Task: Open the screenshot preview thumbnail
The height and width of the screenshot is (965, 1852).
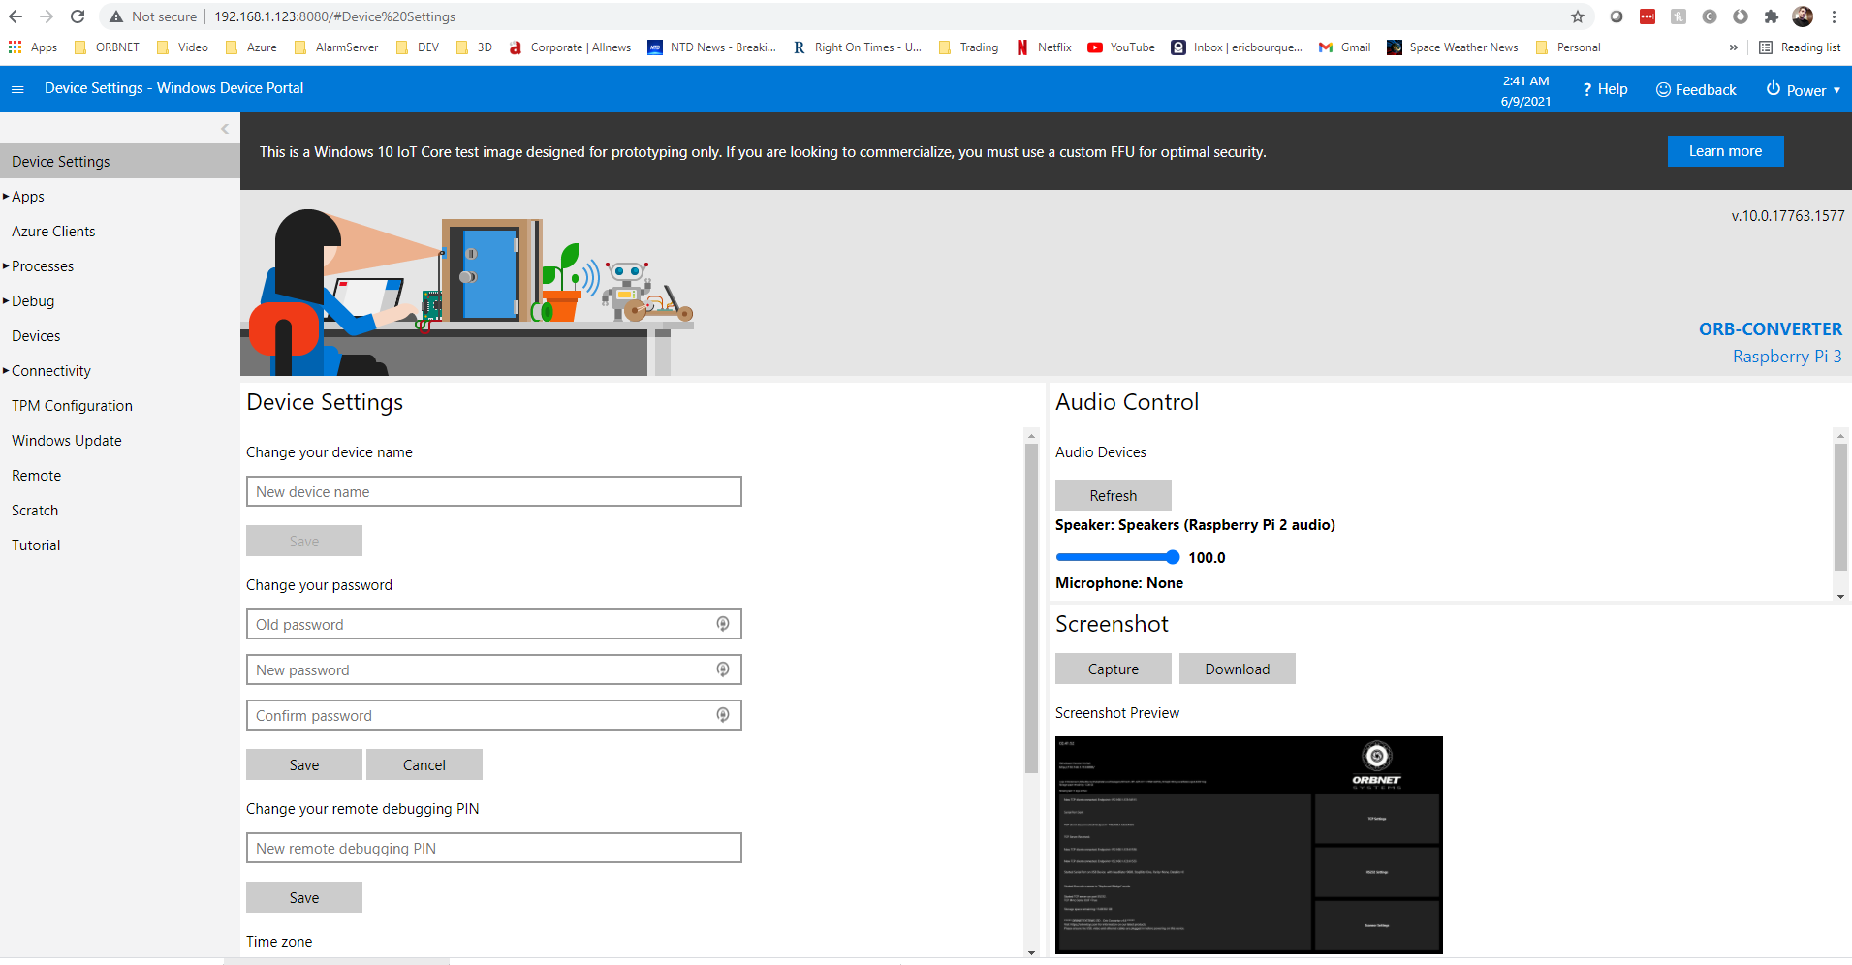Action: (1248, 845)
